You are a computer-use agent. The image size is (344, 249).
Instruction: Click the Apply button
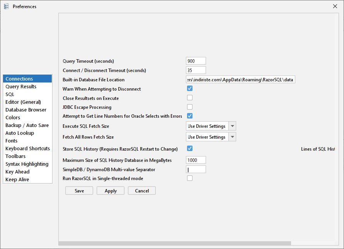pos(111,191)
